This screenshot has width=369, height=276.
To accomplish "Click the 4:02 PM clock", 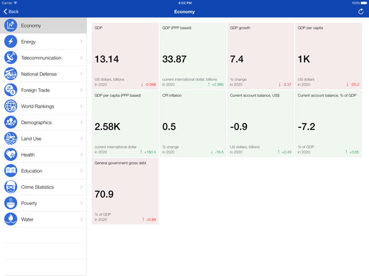I will 184,3.
